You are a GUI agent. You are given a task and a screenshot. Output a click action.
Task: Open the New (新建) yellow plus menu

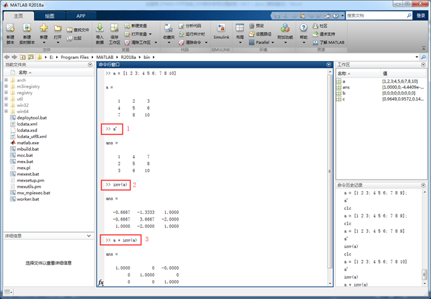pos(44,27)
